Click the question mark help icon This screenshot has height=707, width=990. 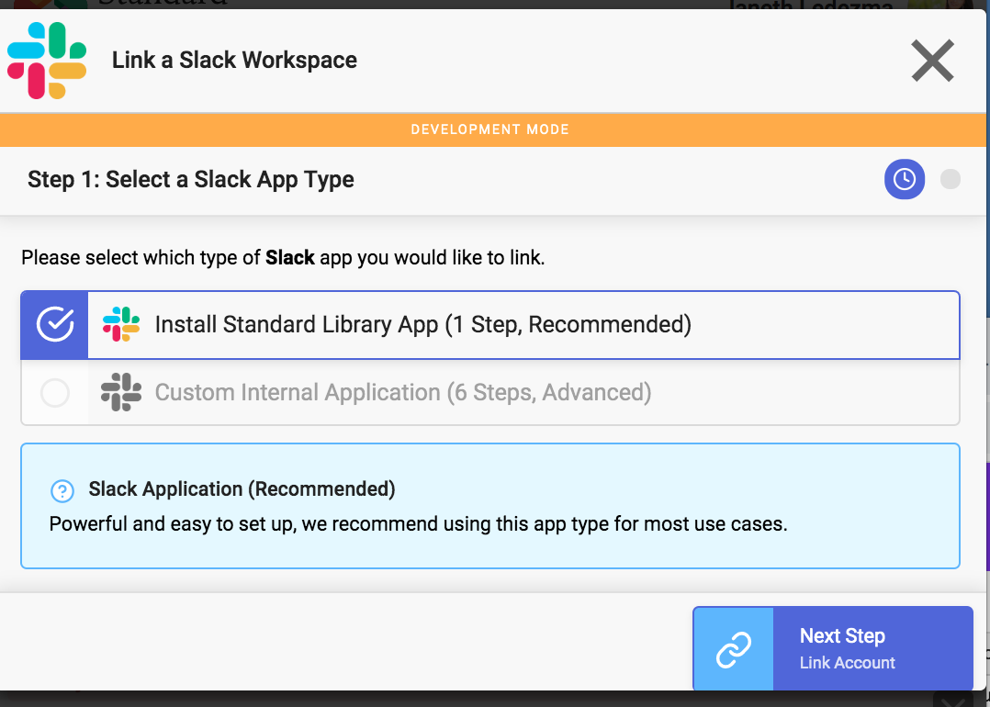[62, 490]
